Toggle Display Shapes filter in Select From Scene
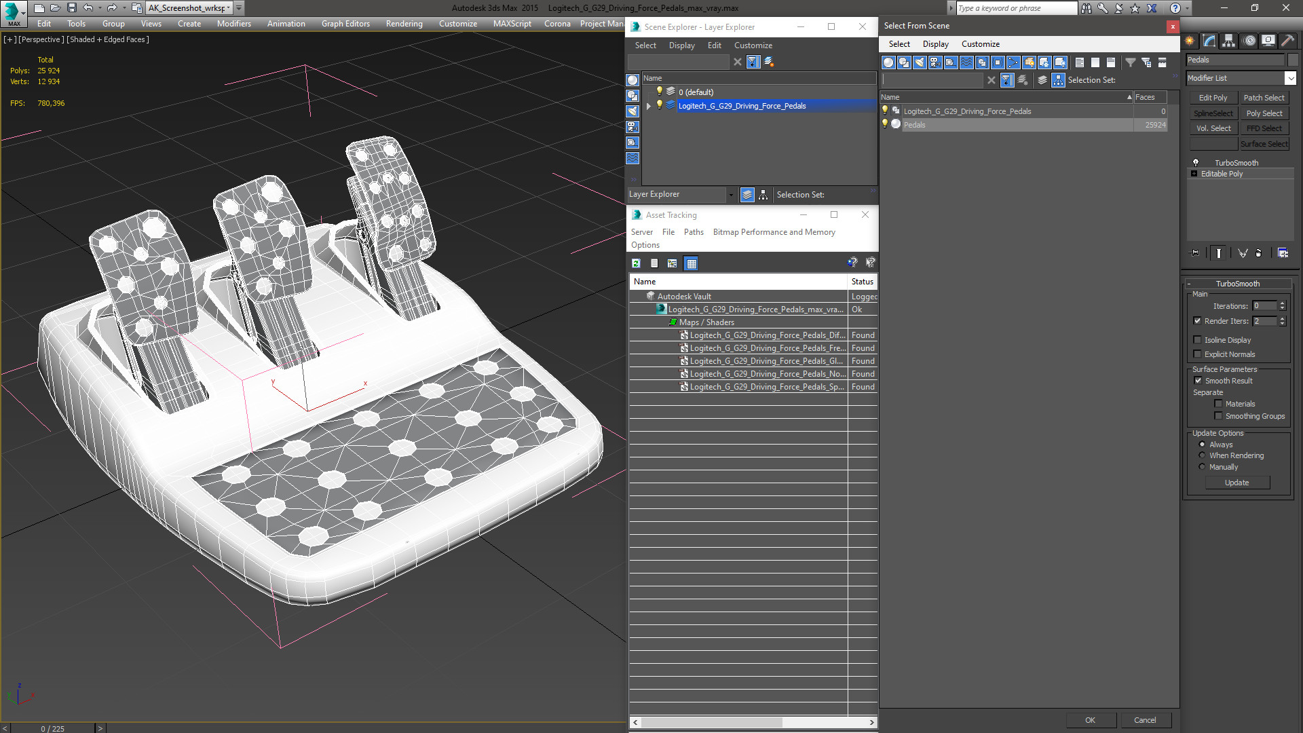The height and width of the screenshot is (733, 1303). (x=904, y=62)
